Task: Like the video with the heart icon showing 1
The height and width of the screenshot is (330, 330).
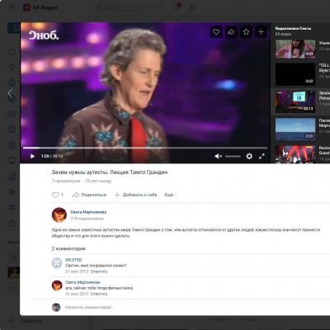Action: point(58,195)
